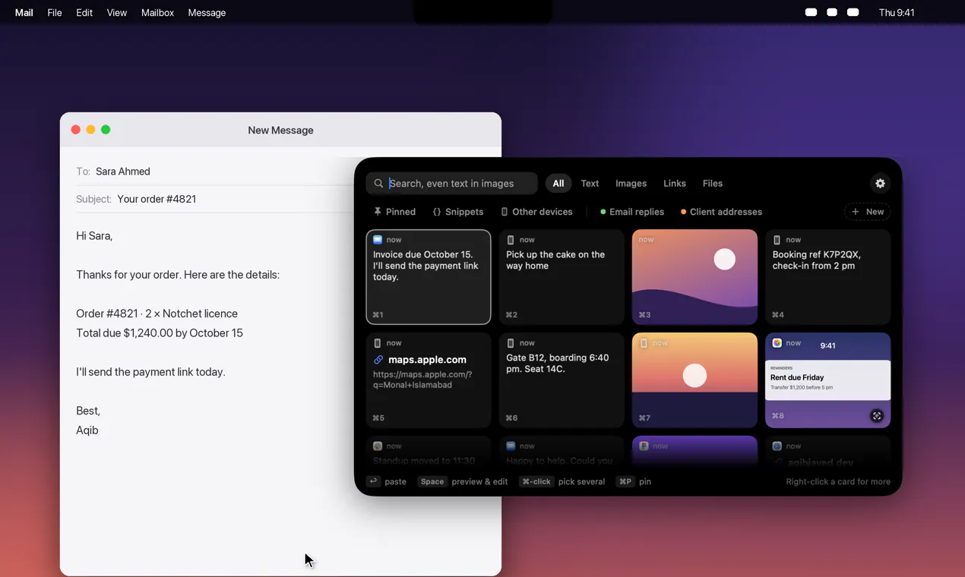The width and height of the screenshot is (965, 577).
Task: Create a collection with the New button
Action: pos(867,212)
